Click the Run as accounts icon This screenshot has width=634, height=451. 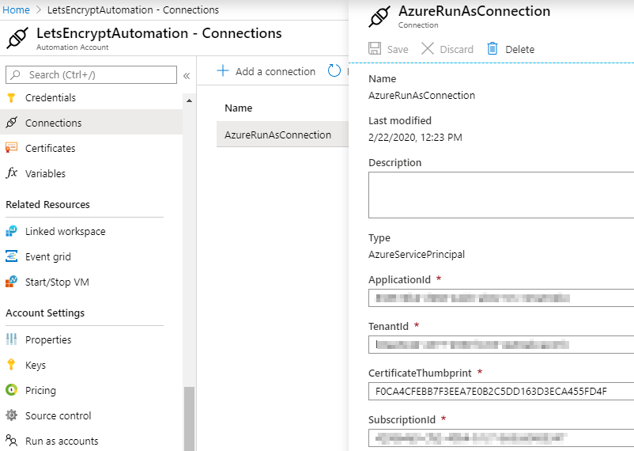coord(11,440)
